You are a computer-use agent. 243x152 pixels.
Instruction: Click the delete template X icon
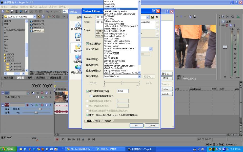(x=157, y=17)
